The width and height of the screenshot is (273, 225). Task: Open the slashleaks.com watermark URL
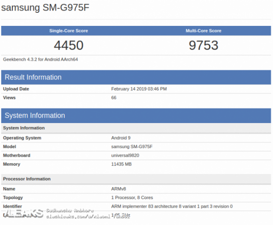pos(70,216)
